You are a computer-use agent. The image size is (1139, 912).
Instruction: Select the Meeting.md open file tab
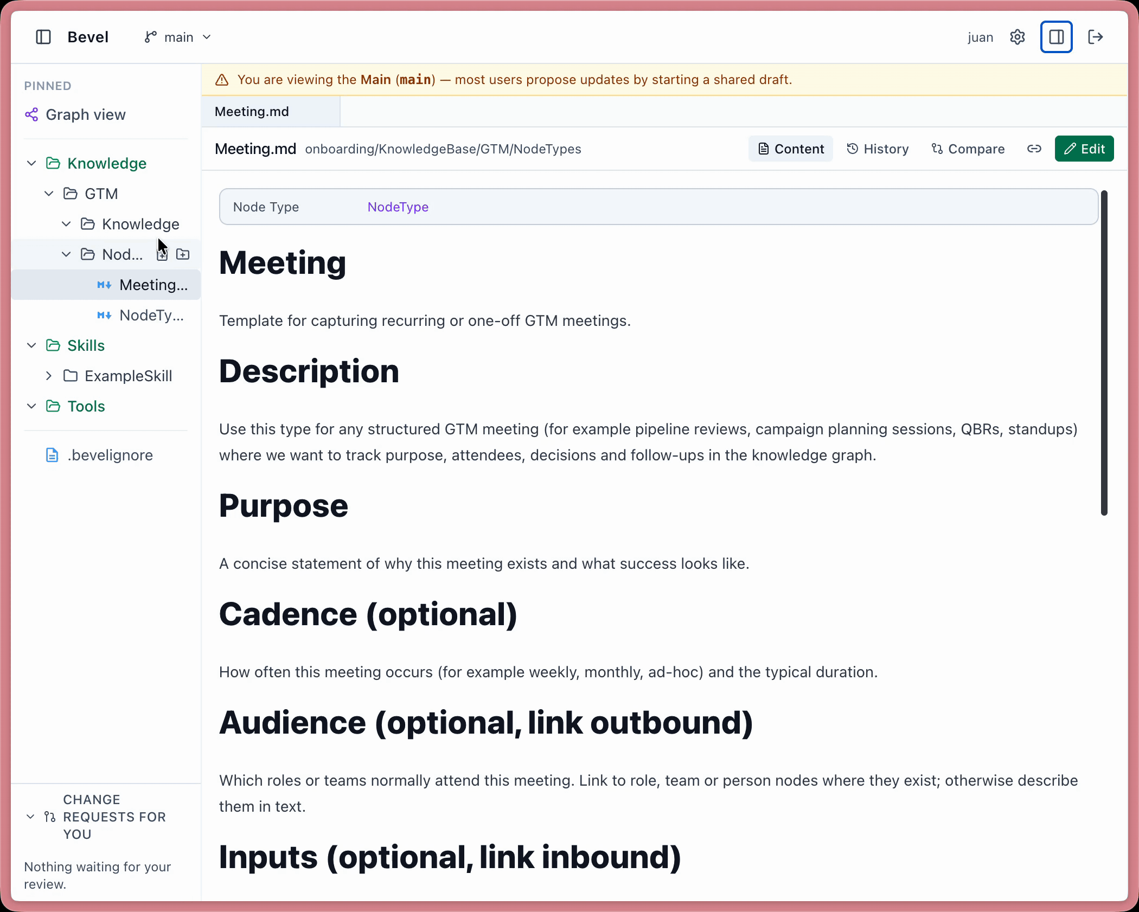pyautogui.click(x=271, y=111)
